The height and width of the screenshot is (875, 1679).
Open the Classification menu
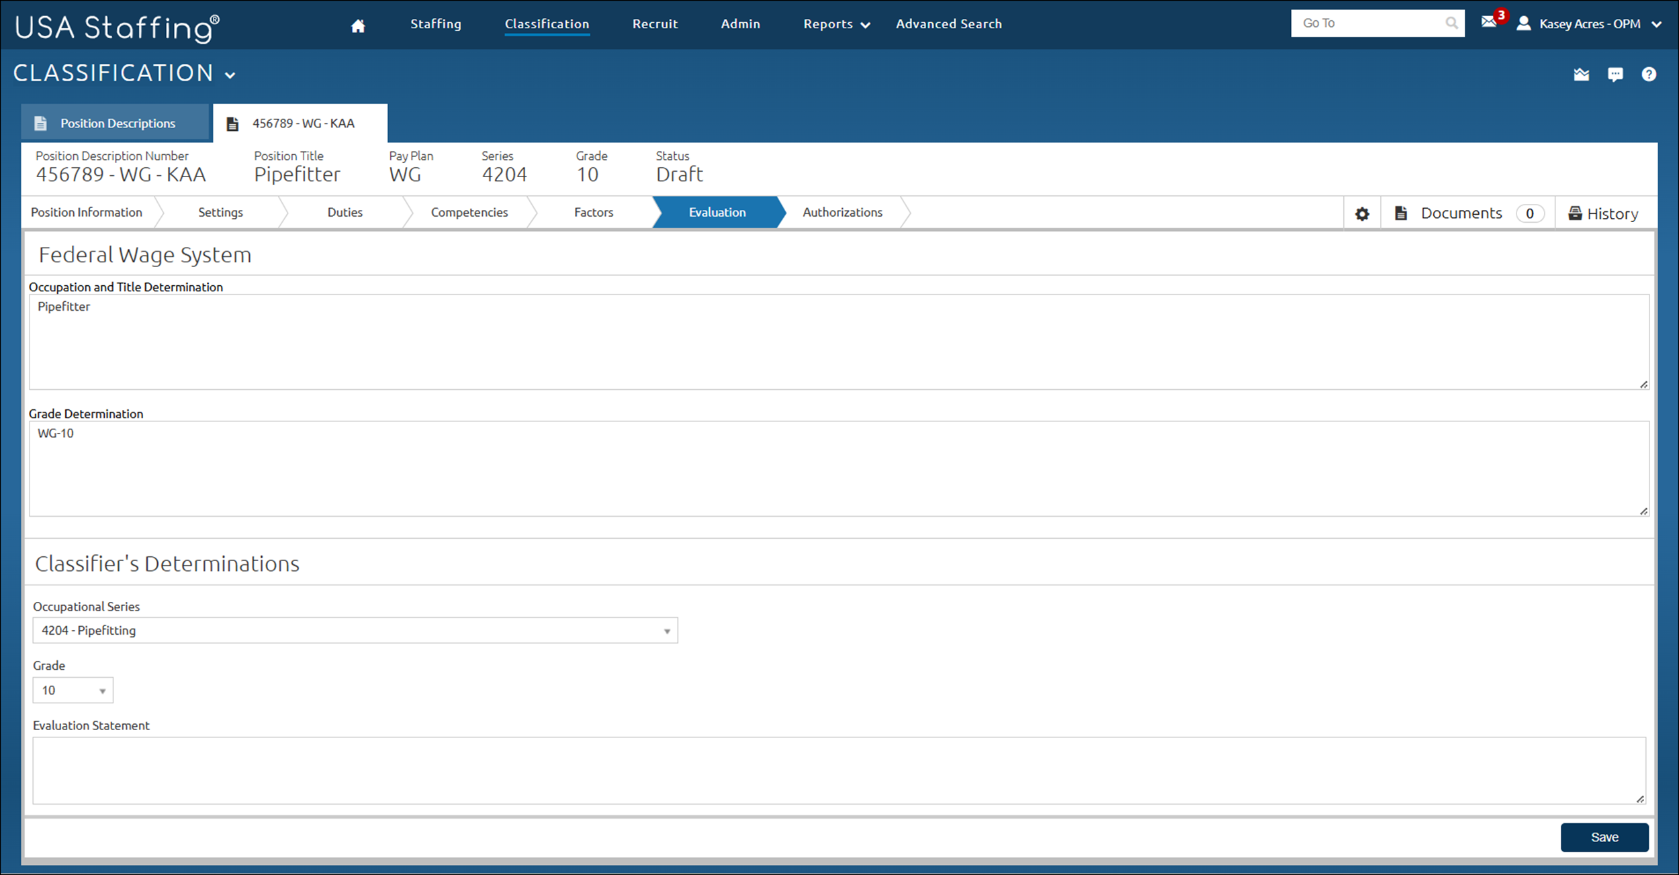(x=547, y=23)
